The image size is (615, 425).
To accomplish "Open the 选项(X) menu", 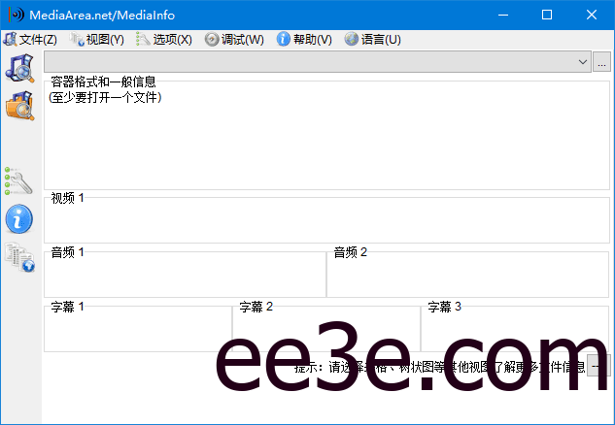I will coord(164,39).
